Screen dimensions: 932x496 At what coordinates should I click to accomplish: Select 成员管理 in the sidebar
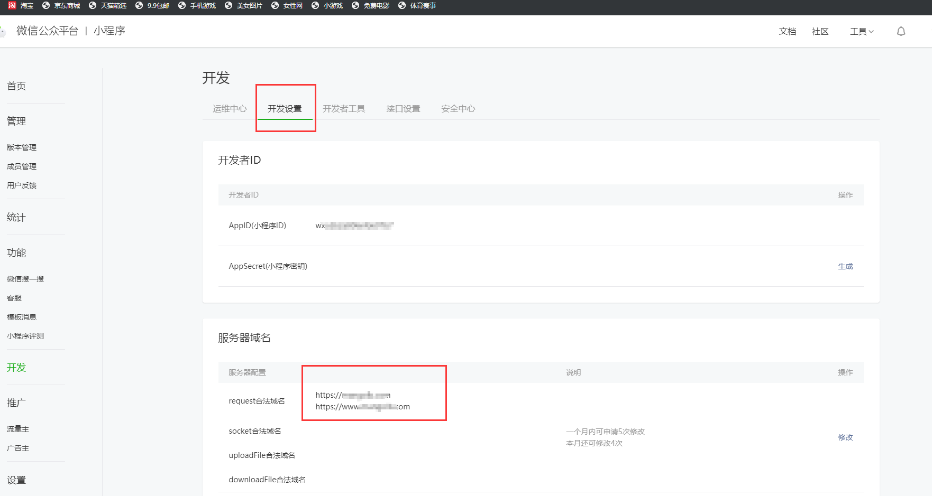[x=21, y=166]
